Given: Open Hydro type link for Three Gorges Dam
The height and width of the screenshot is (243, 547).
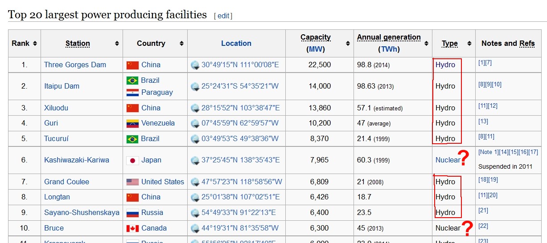Looking at the screenshot, I should pos(445,65).
